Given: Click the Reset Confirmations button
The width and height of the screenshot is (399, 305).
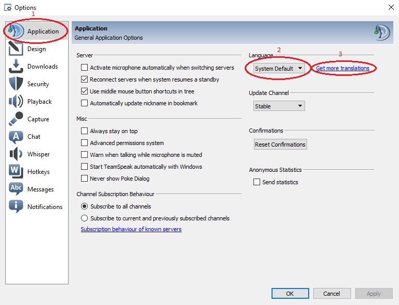Looking at the screenshot, I should point(280,144).
